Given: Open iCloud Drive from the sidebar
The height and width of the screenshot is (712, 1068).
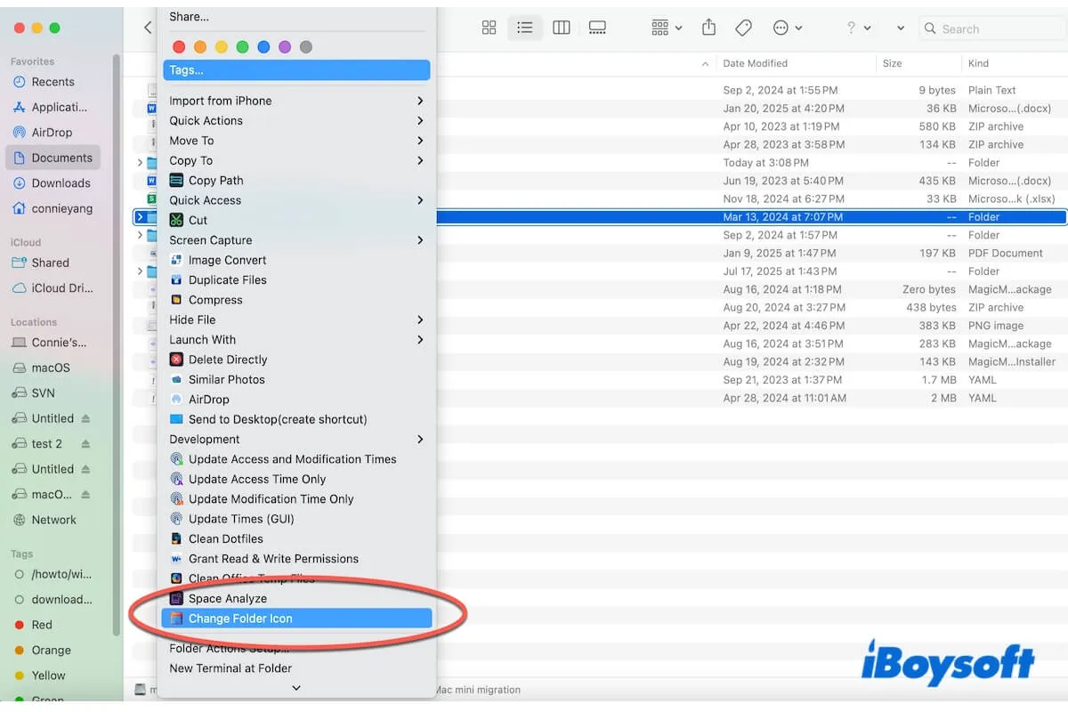Looking at the screenshot, I should pos(55,288).
